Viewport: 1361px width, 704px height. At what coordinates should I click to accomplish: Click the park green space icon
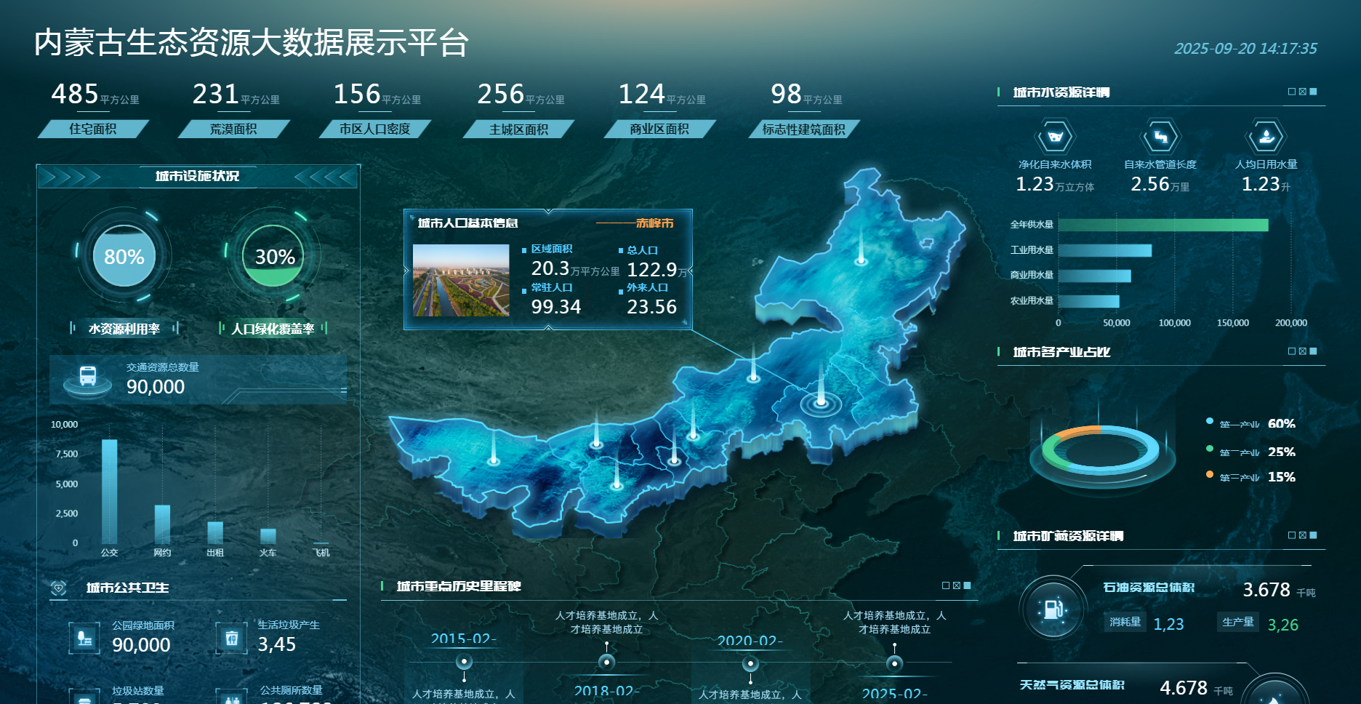pos(84,638)
